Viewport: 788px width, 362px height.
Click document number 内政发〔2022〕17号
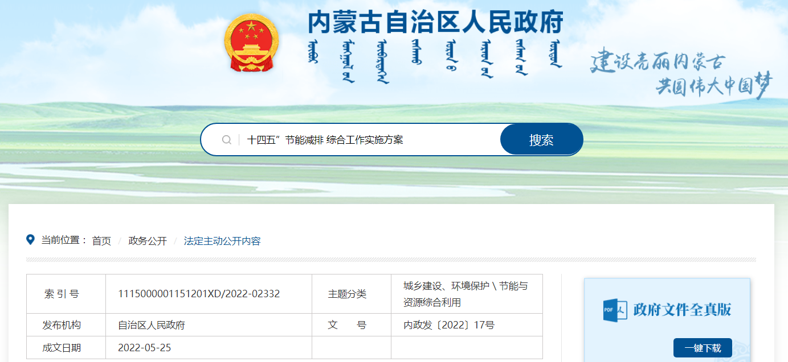449,325
